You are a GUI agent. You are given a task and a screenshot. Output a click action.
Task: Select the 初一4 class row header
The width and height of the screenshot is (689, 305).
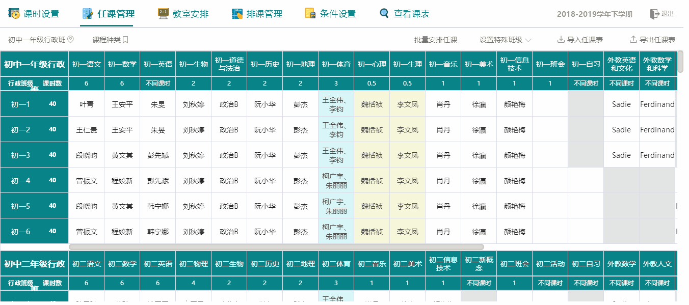click(x=34, y=180)
